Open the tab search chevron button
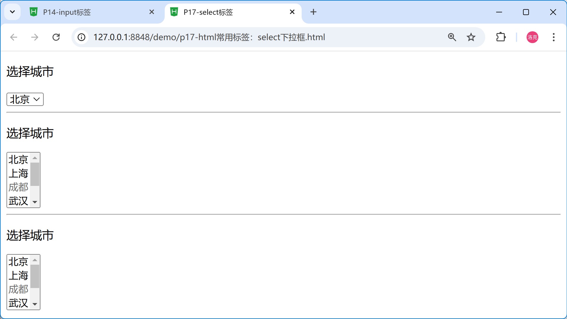Screen dimensions: 567x319 point(12,12)
